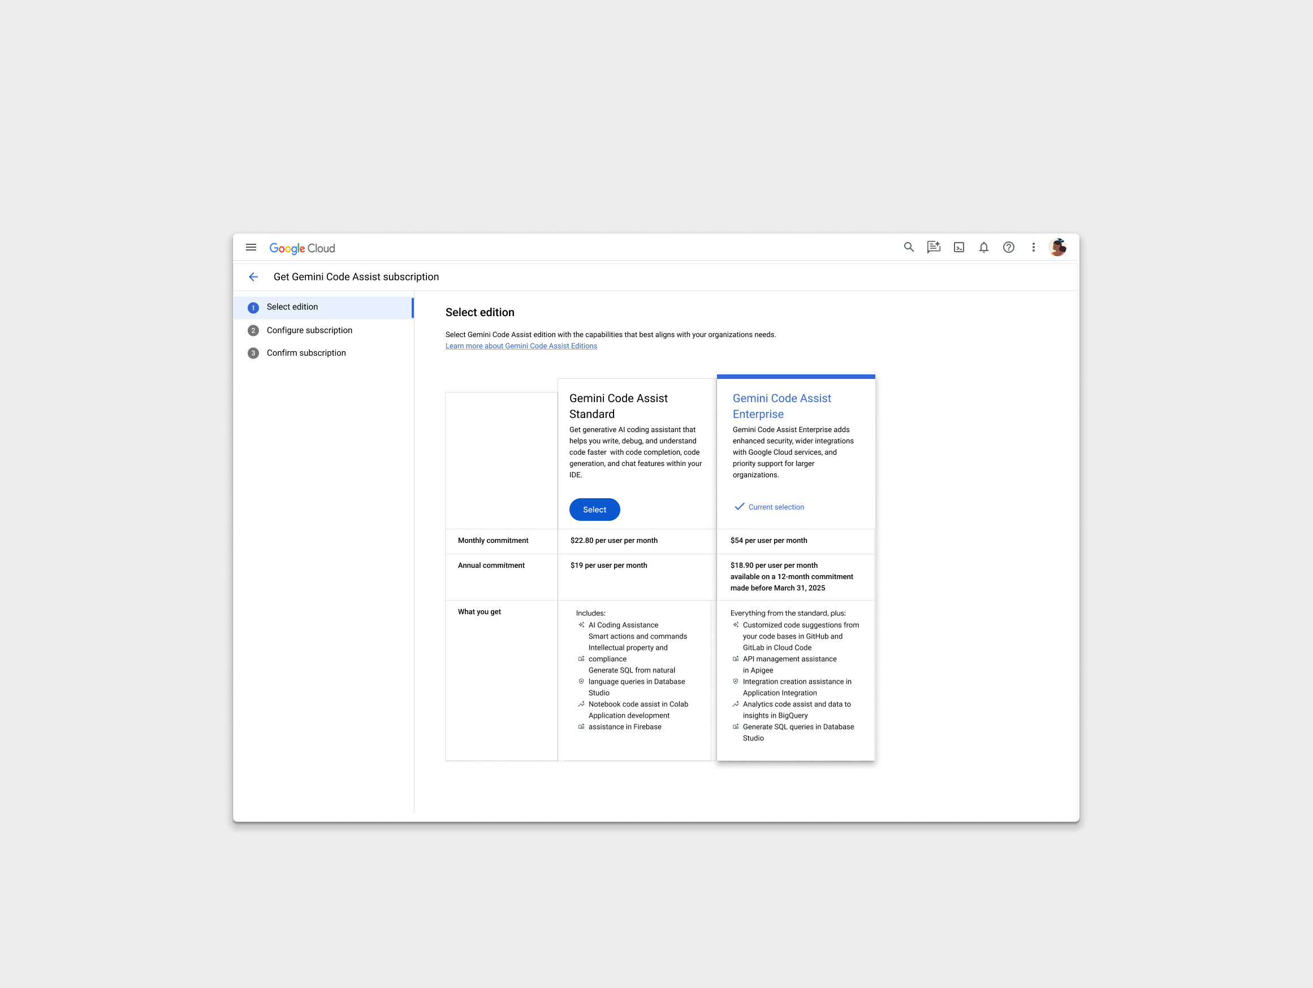
Task: Open the hamburger navigation menu
Action: [251, 248]
